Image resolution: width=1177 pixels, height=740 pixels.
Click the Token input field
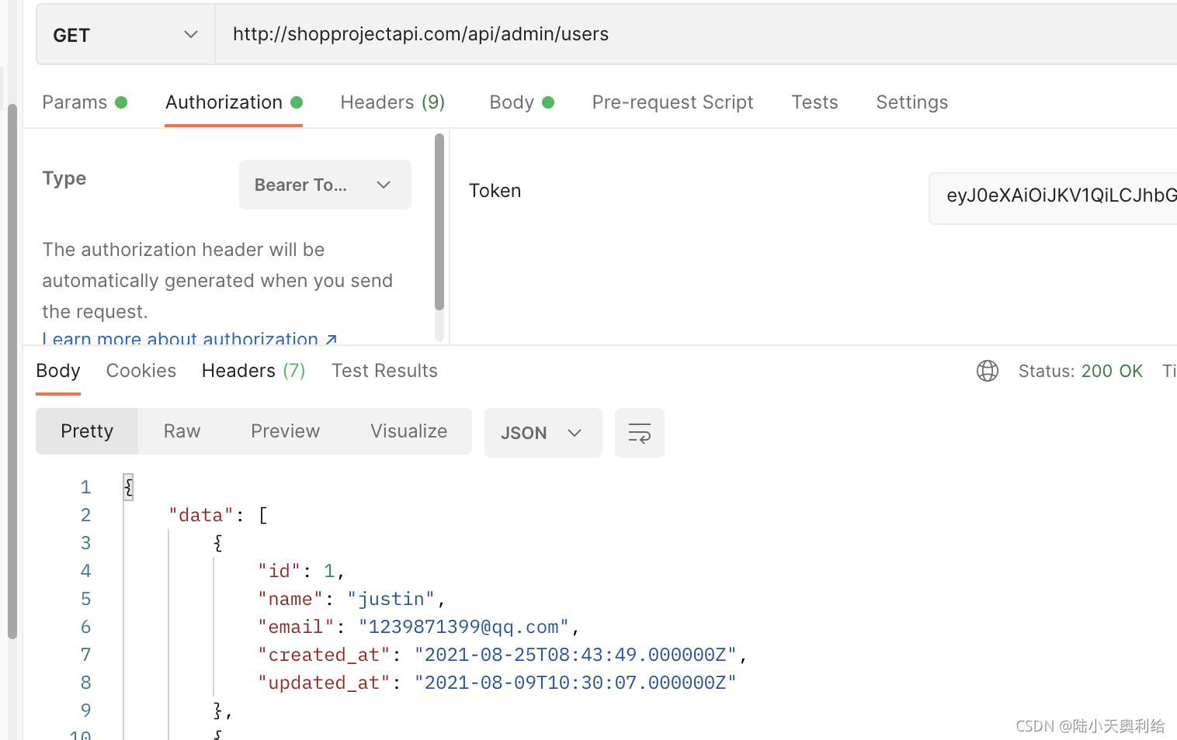point(1053,198)
